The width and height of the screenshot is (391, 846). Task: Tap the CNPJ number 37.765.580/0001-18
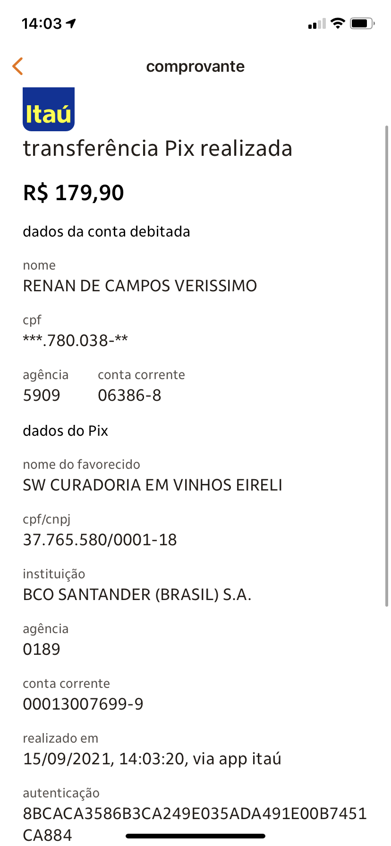[100, 540]
